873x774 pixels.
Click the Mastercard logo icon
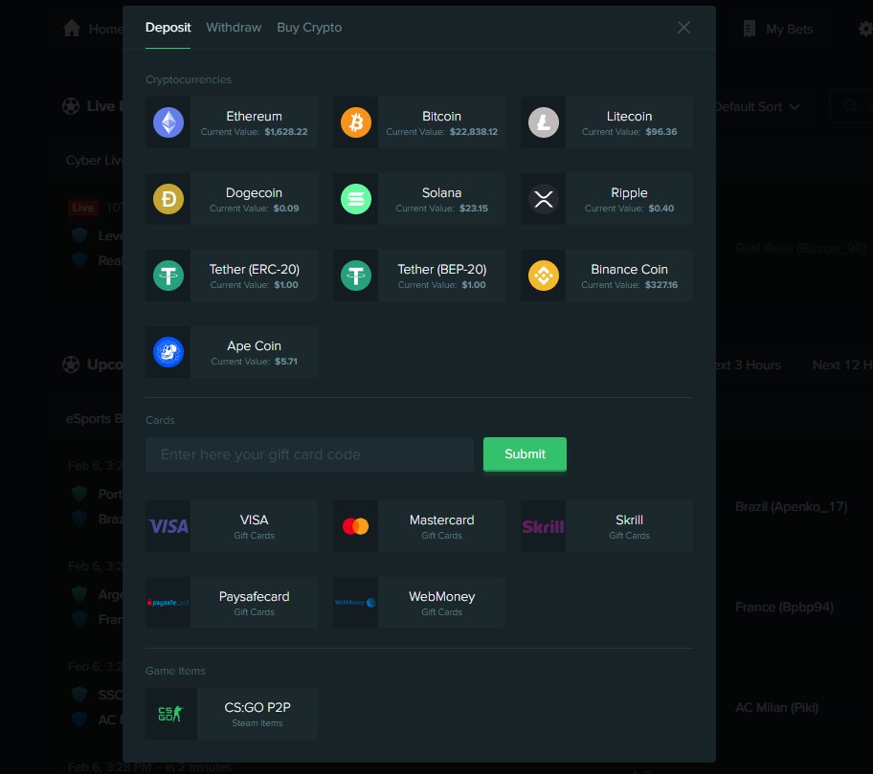356,526
